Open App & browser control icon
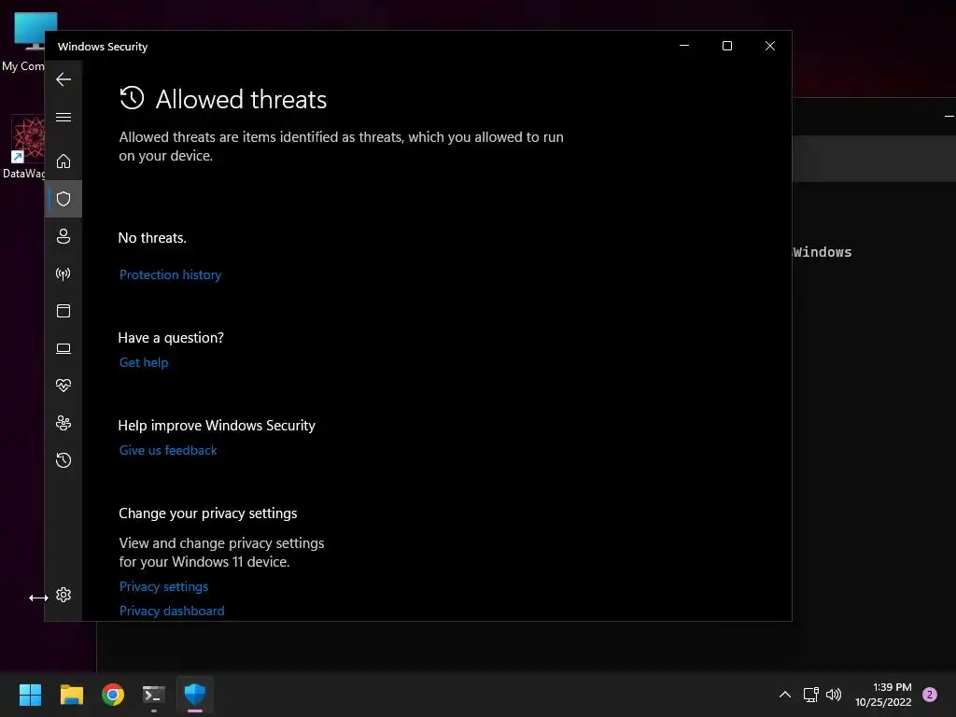The width and height of the screenshot is (956, 717). (x=63, y=311)
